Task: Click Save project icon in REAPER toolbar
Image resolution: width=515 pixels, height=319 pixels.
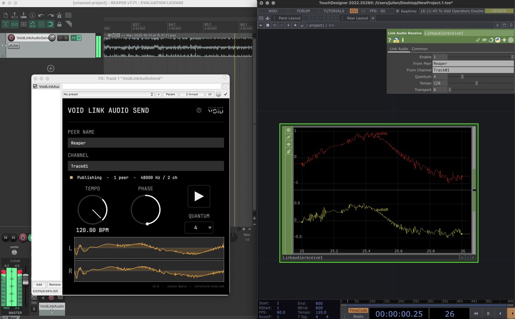Action: pyautogui.click(x=24, y=15)
